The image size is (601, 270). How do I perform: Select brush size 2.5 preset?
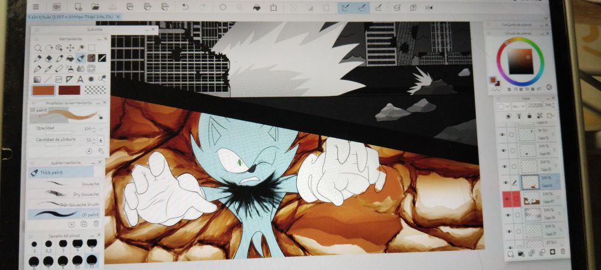48,245
